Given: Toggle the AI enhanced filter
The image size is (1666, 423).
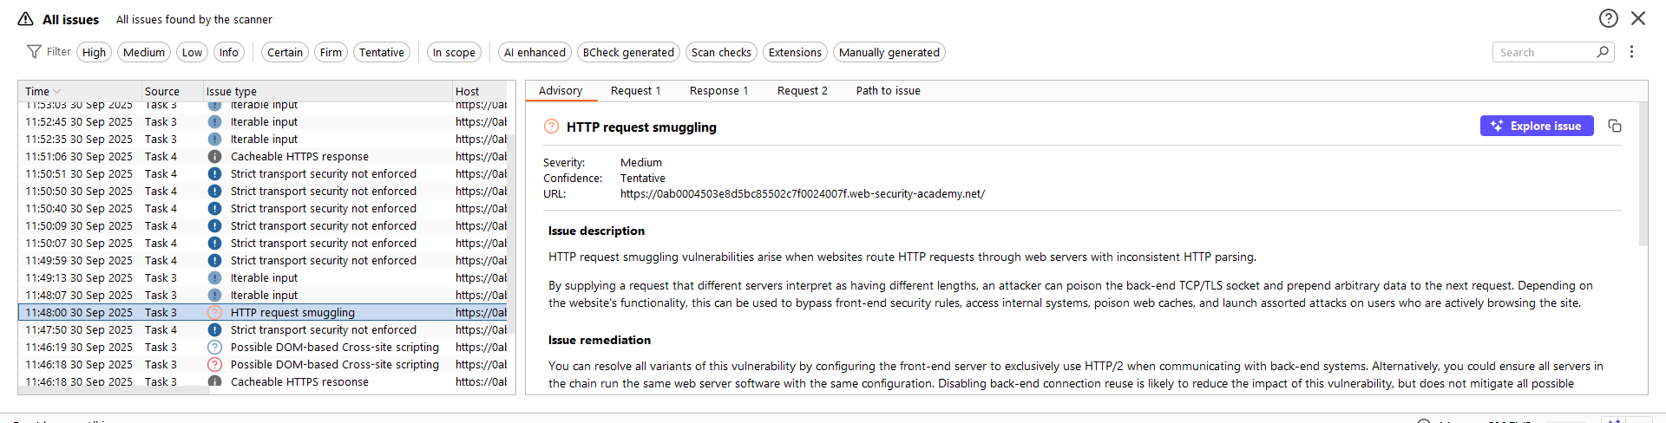Looking at the screenshot, I should pos(535,53).
